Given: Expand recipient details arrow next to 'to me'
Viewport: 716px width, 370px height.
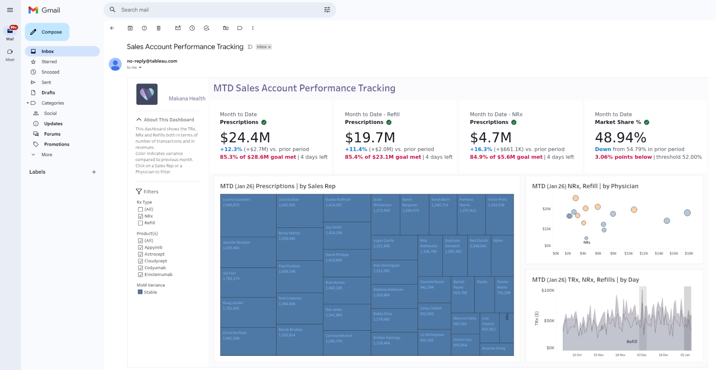Looking at the screenshot, I should pos(140,68).
